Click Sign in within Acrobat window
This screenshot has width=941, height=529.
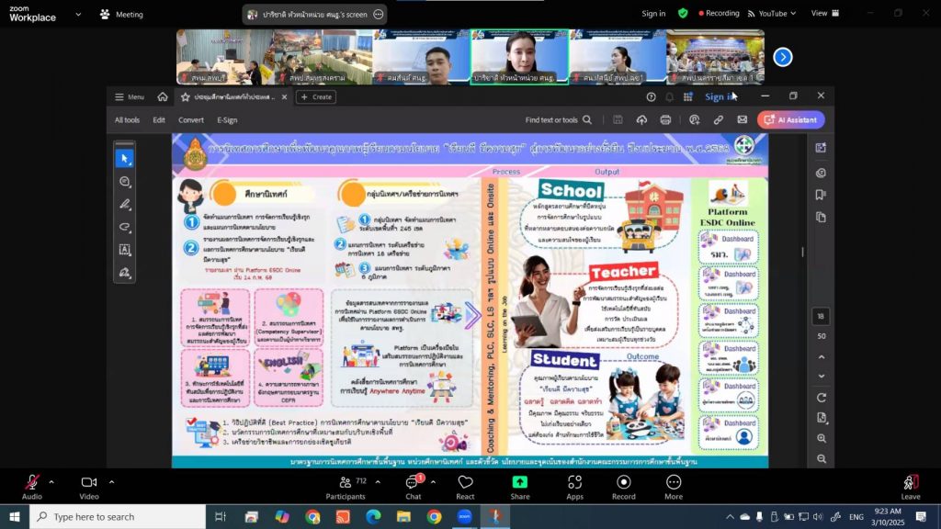point(719,96)
